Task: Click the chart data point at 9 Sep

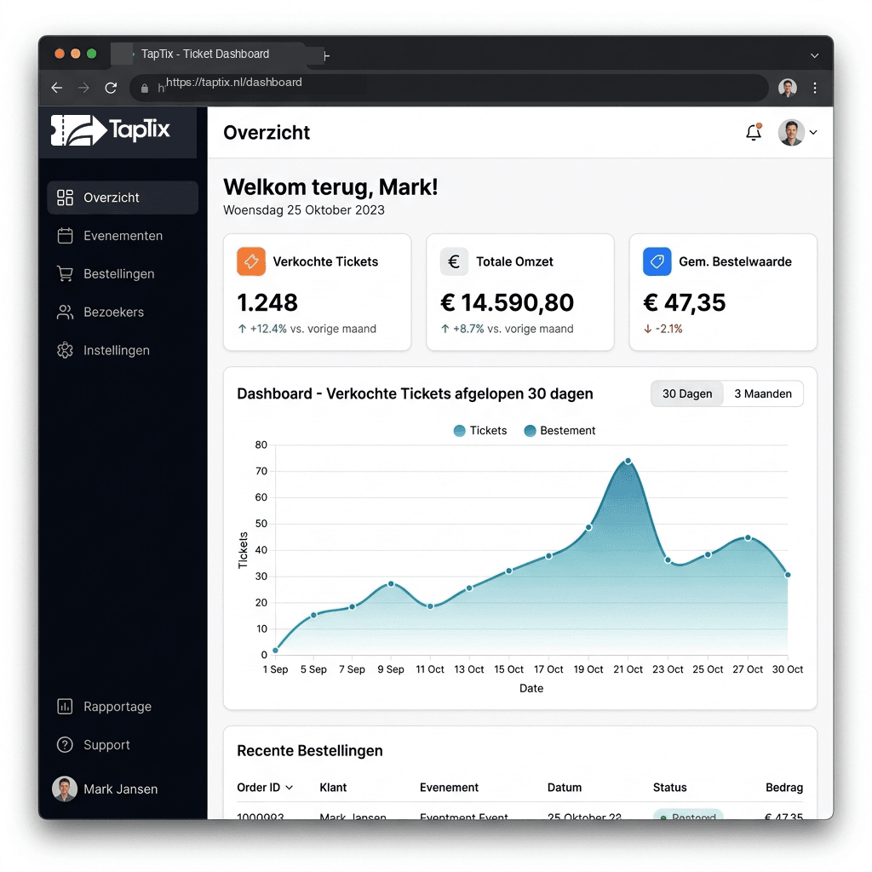Action: tap(391, 584)
